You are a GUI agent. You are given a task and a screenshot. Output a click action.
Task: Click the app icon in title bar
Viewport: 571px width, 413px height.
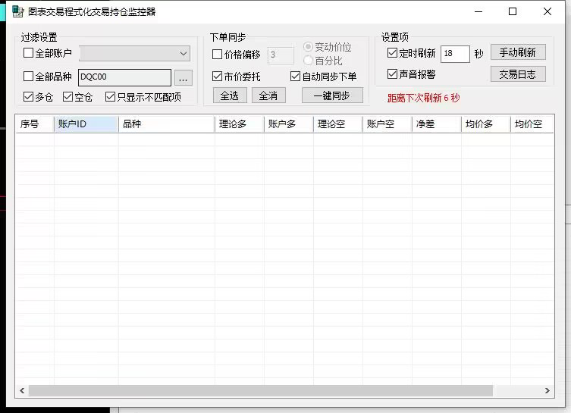coord(17,11)
